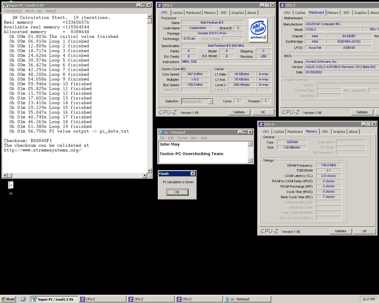This screenshot has width=379, height=303.
Task: Open the About menu in Super PI
Action: pyautogui.click(x=33, y=11)
